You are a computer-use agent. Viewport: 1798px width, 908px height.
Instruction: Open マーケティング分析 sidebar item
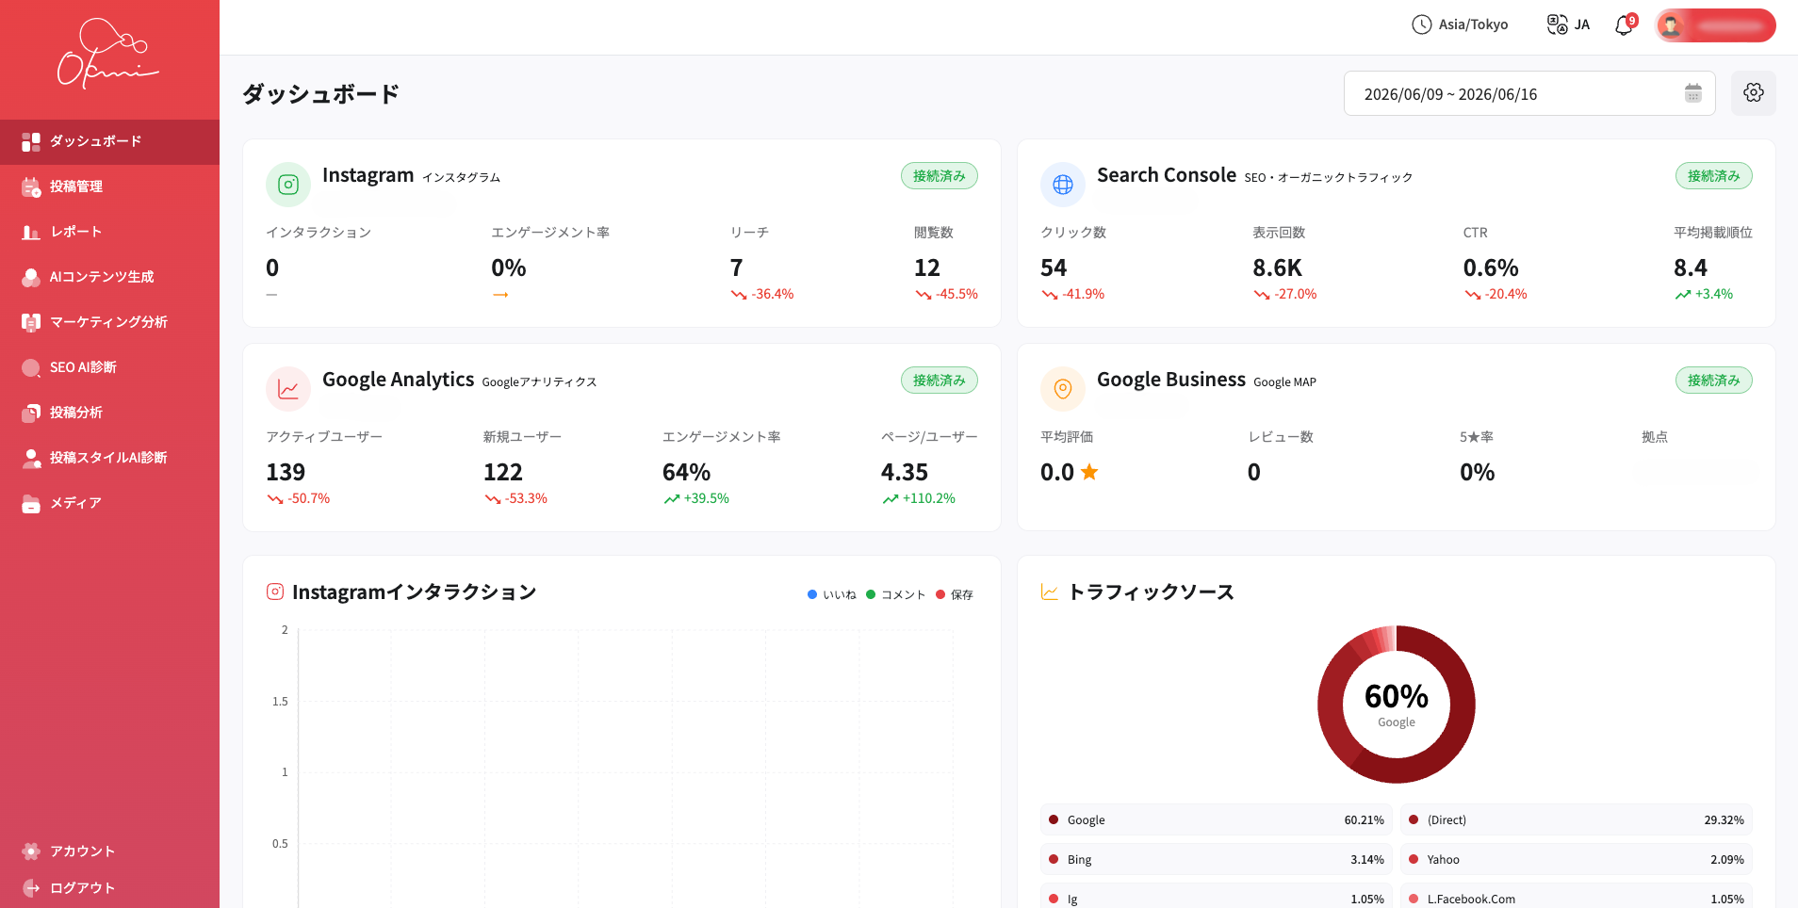pyautogui.click(x=109, y=322)
